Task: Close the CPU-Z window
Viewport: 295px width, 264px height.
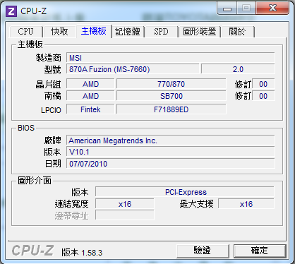Action: coord(272,8)
